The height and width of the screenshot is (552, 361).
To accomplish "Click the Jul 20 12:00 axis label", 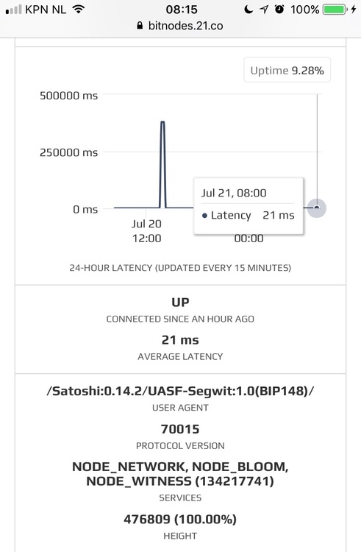I will click(x=146, y=231).
